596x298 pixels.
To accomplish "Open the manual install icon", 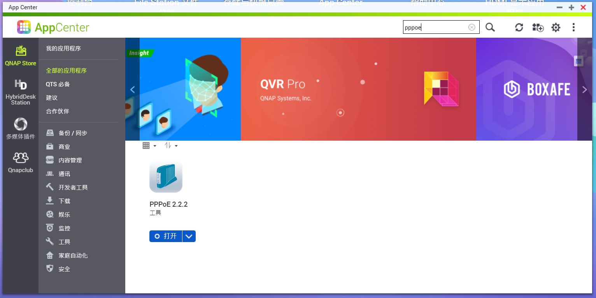I will coord(538,27).
